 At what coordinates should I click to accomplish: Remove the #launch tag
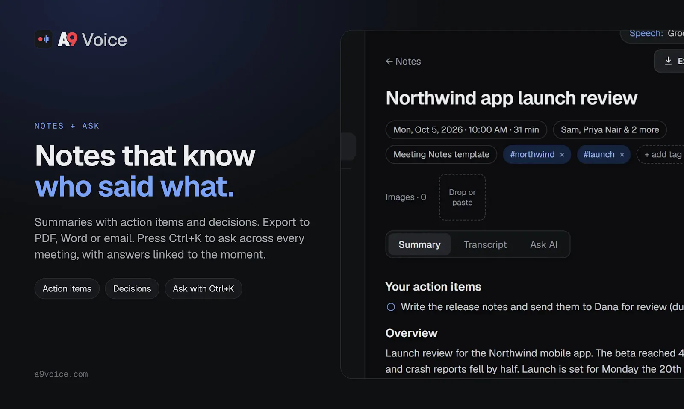point(622,155)
